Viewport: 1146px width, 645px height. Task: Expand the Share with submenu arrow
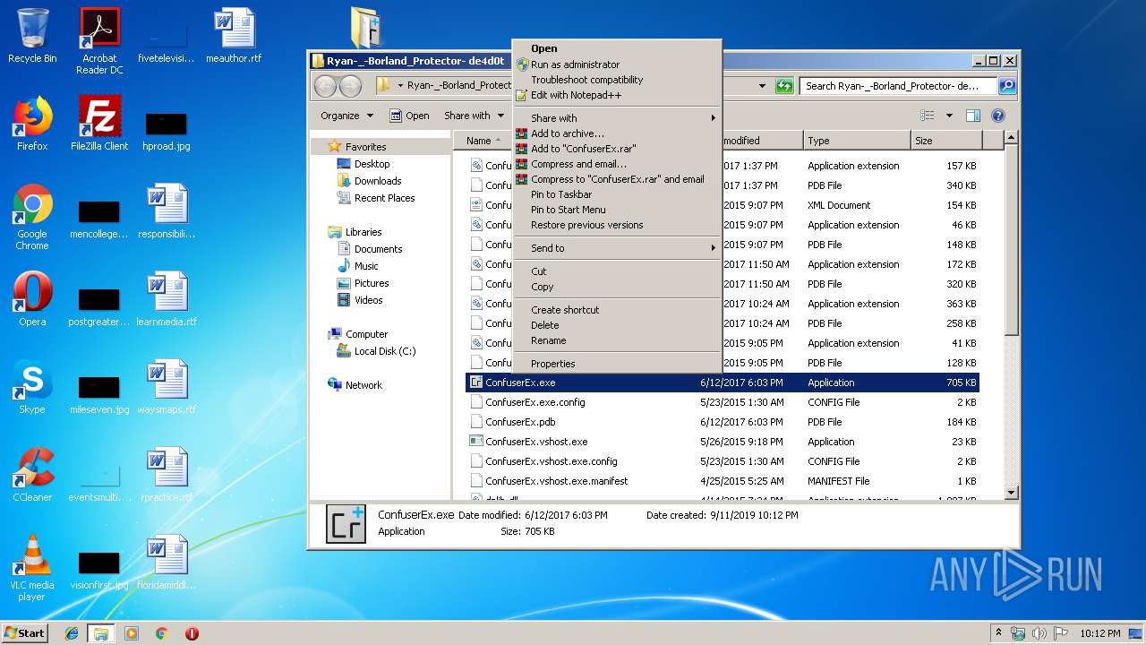click(x=714, y=118)
